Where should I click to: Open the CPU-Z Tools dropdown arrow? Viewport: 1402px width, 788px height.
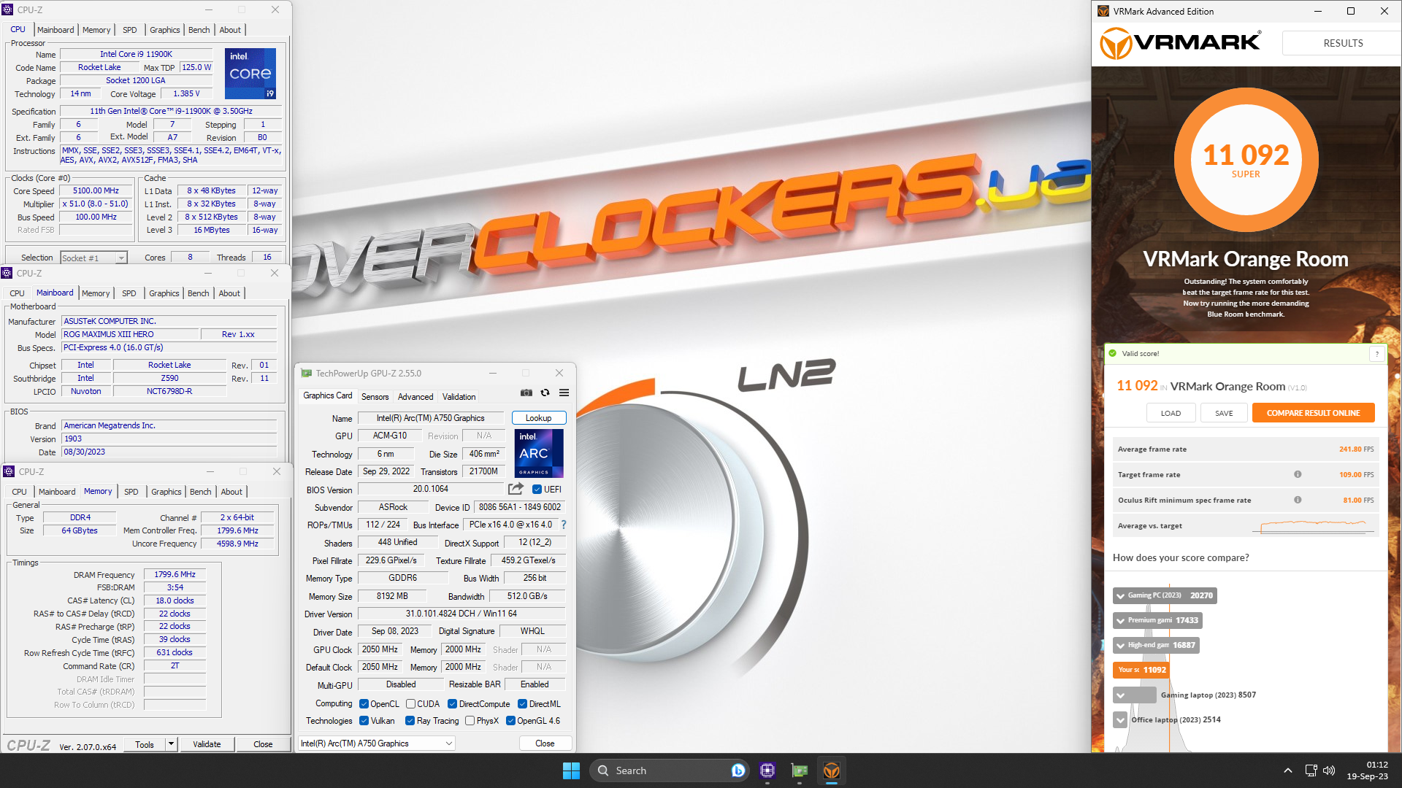[x=171, y=744]
